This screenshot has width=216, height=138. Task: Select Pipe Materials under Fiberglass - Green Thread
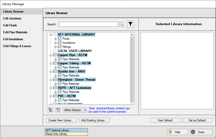(71, 84)
